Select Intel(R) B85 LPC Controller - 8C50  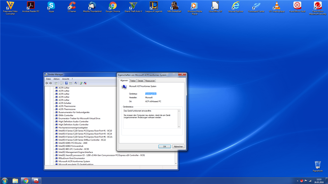click(74, 149)
